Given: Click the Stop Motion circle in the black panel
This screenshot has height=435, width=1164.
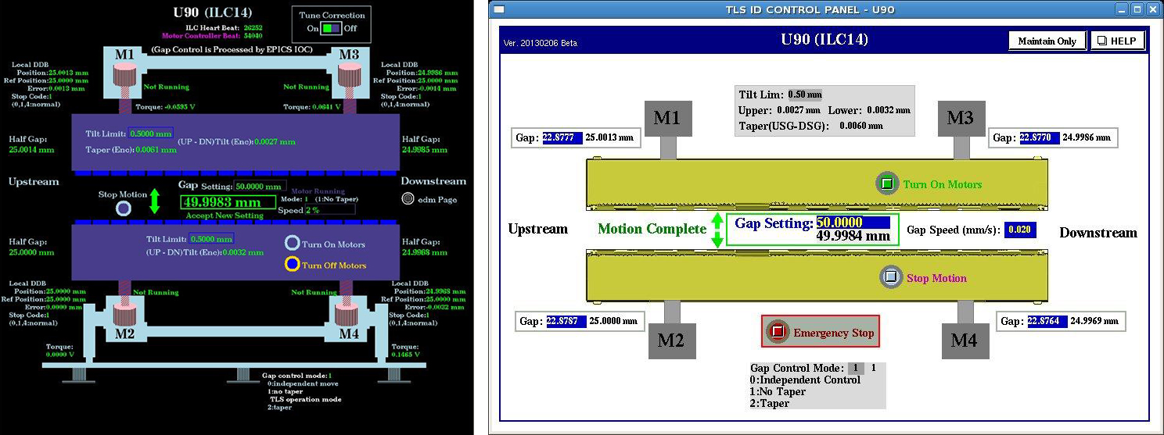Looking at the screenshot, I should [x=123, y=209].
